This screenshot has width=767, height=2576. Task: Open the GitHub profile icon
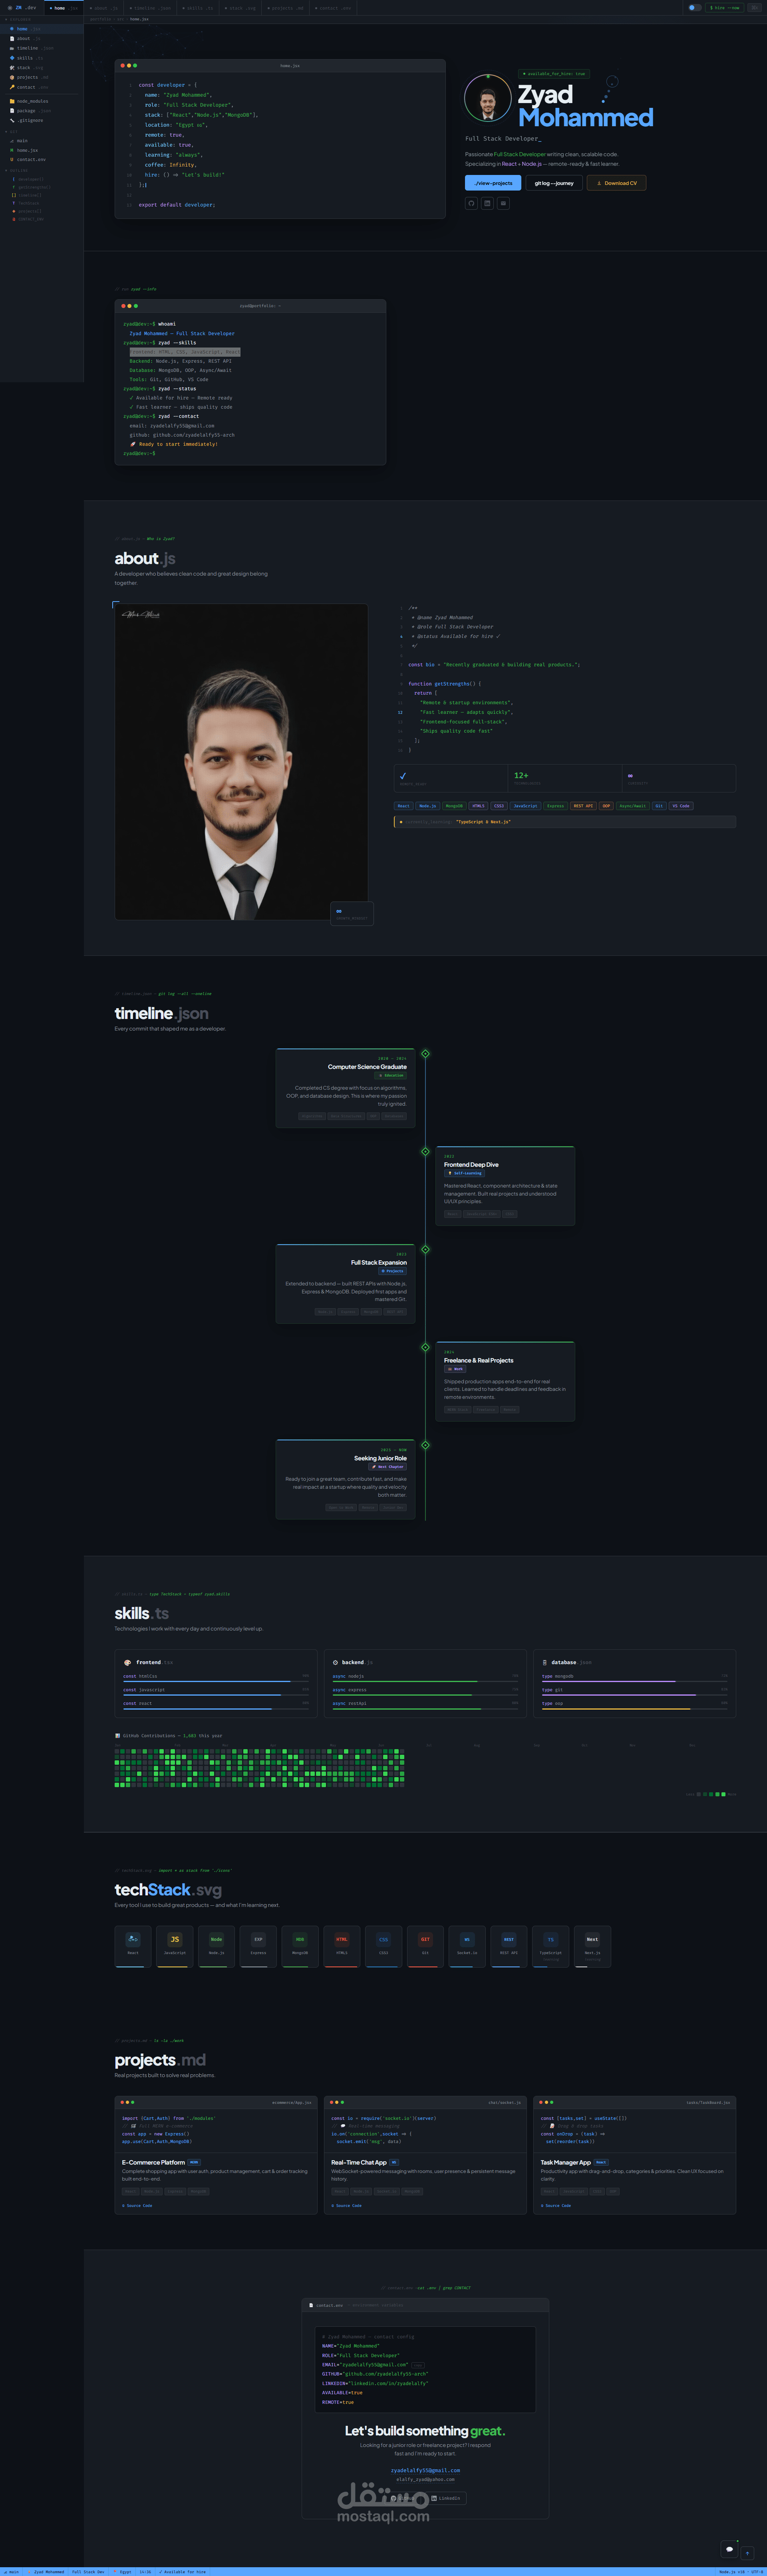click(471, 203)
